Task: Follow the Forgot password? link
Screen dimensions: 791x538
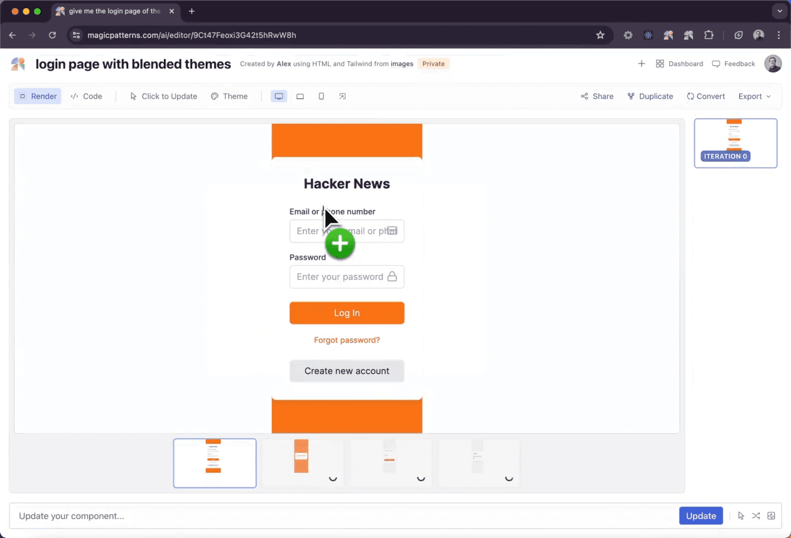Action: pos(347,340)
